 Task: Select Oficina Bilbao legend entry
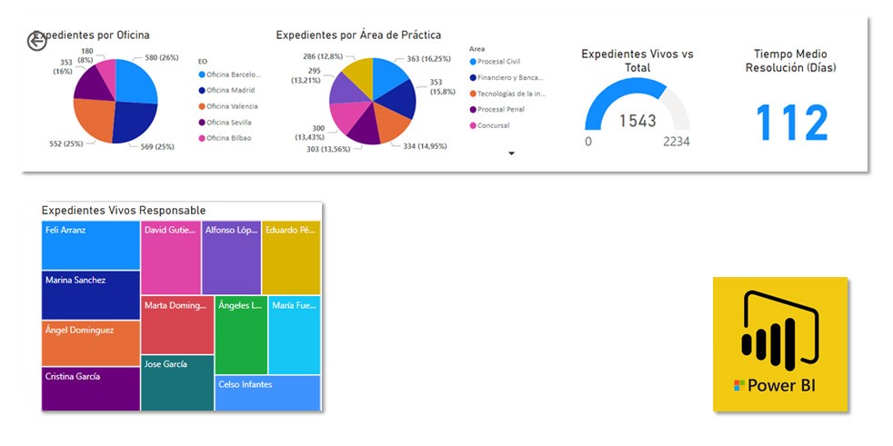point(228,138)
